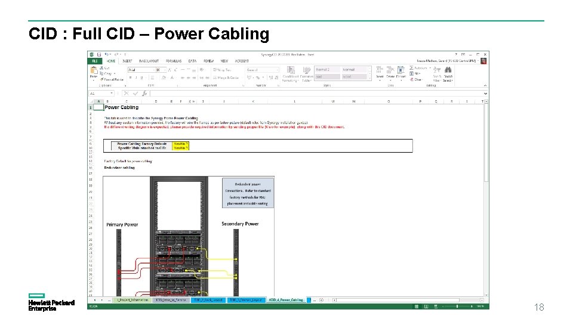The width and height of the screenshot is (573, 322).
Task: Click Increase Decimal icon
Action: 271,78
